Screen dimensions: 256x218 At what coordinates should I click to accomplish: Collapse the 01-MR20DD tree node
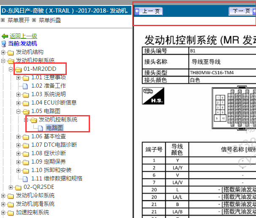[x=11, y=70]
